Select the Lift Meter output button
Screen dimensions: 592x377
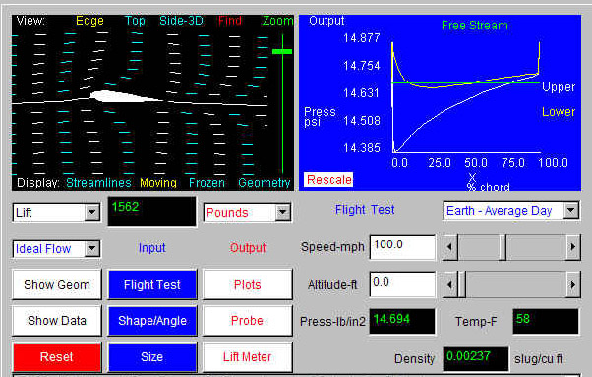(x=247, y=357)
